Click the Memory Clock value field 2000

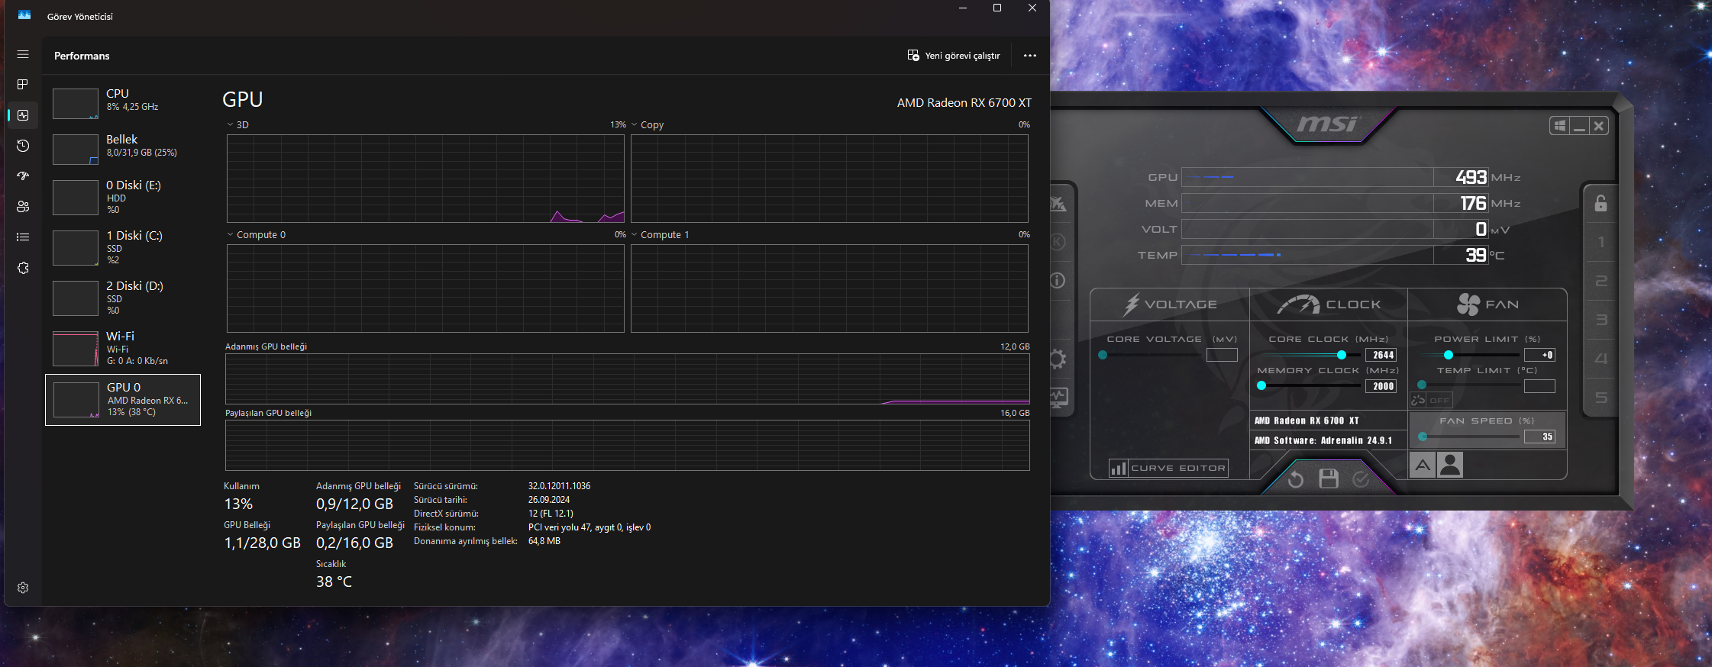click(1381, 386)
